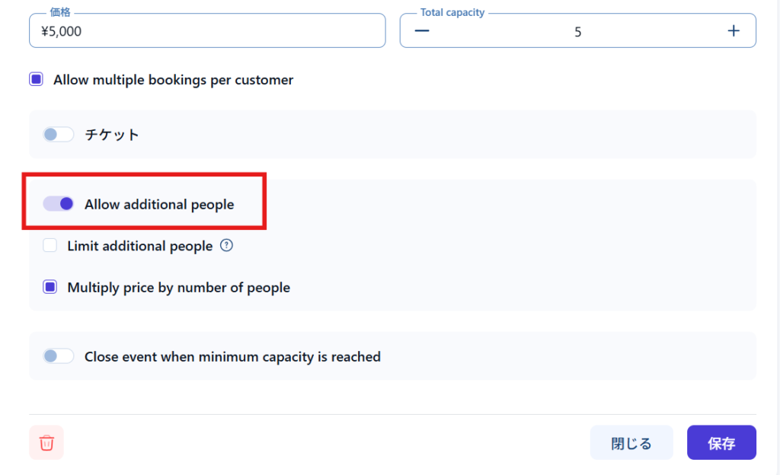Click the red trash delete icon
The width and height of the screenshot is (780, 475).
[x=46, y=442]
